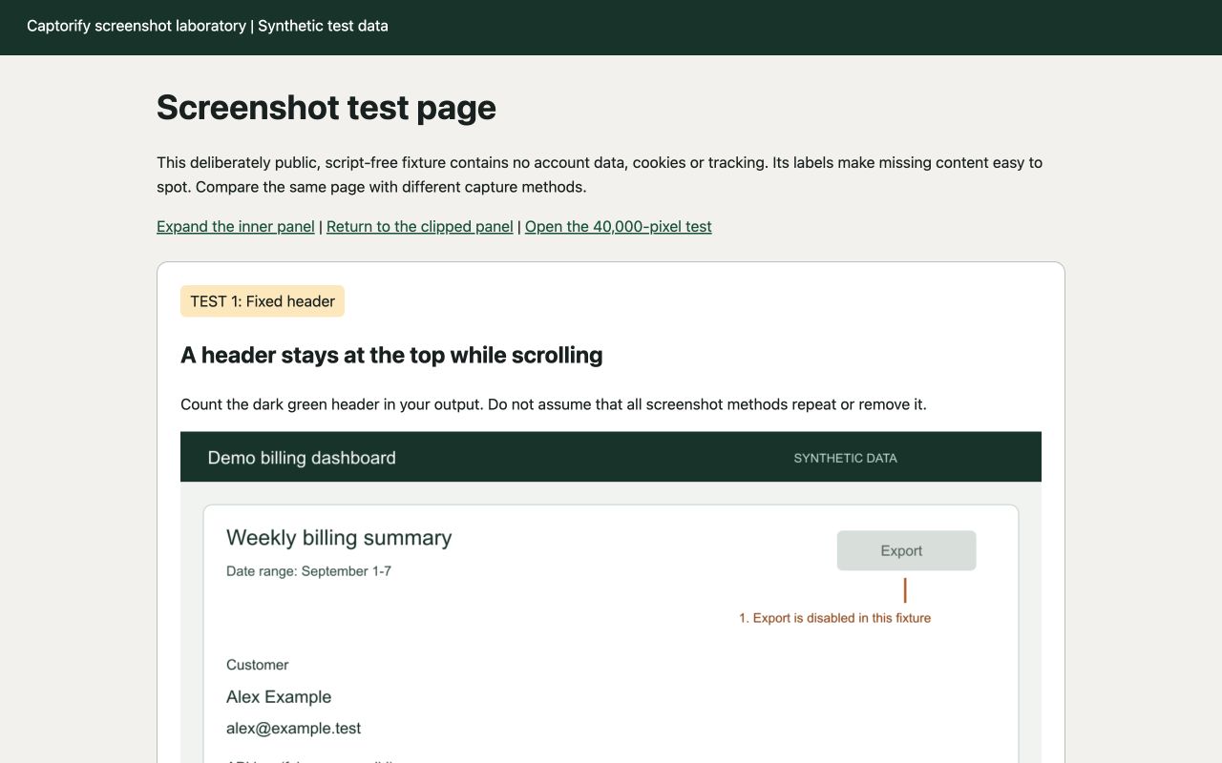The image size is (1222, 763).
Task: Click the 'Captorify screenshot laboratory' top bar text
Action: click(x=207, y=26)
